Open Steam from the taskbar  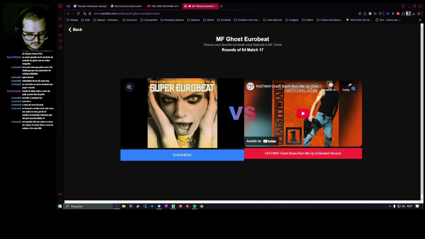[138, 206]
